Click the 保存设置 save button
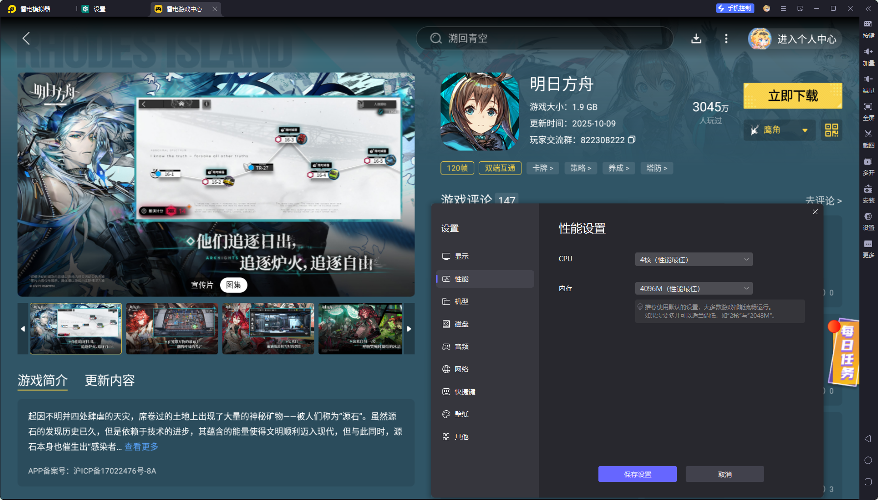Image resolution: width=878 pixels, height=500 pixels. coord(637,474)
